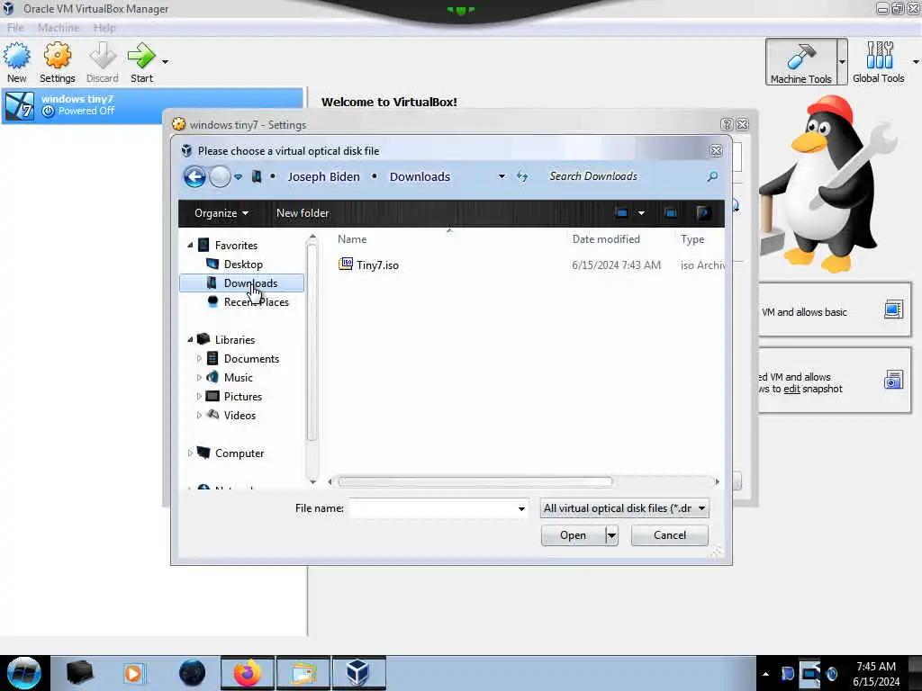Show hidden system tray icons

point(765,674)
